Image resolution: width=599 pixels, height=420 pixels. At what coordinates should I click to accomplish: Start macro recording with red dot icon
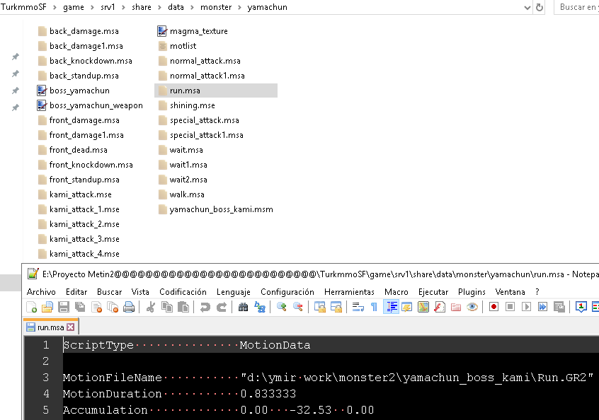point(494,307)
